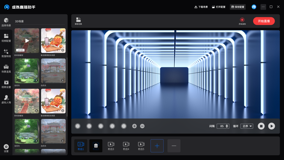
Task: Decrease the 间隔 interval using the down arrow
Action: click(x=227, y=127)
